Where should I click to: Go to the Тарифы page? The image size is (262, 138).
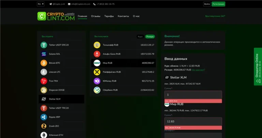[x=109, y=16]
